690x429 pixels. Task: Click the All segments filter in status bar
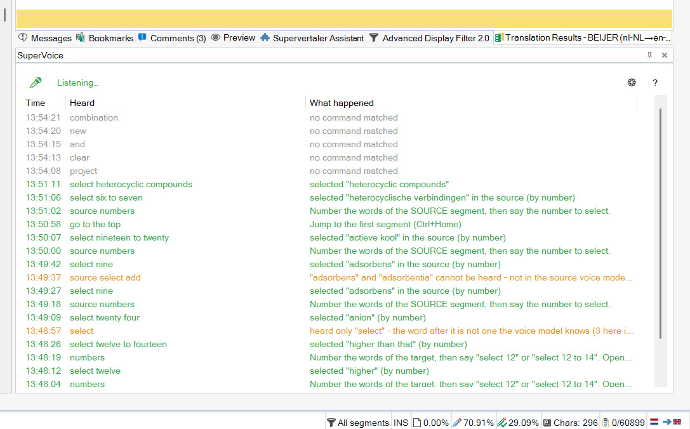[x=358, y=423]
